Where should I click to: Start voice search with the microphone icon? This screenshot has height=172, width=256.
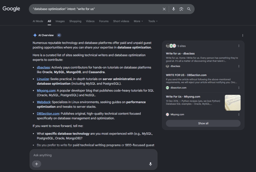(x=173, y=9)
